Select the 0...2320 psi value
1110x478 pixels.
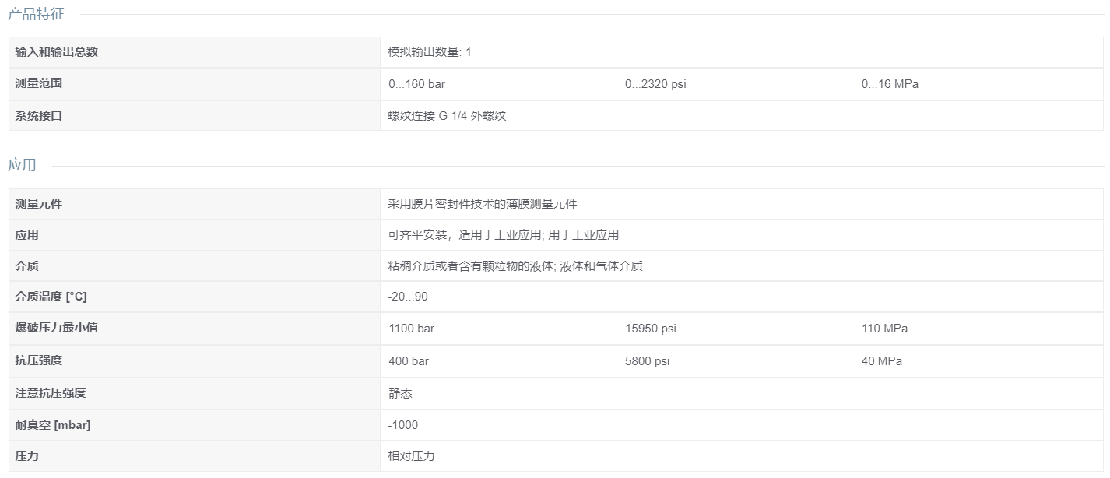tap(655, 84)
